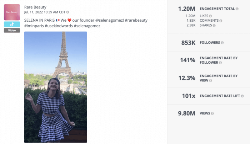This screenshot has height=144, width=250.
Task: Click the info icon next to Views
Action: (x=212, y=113)
